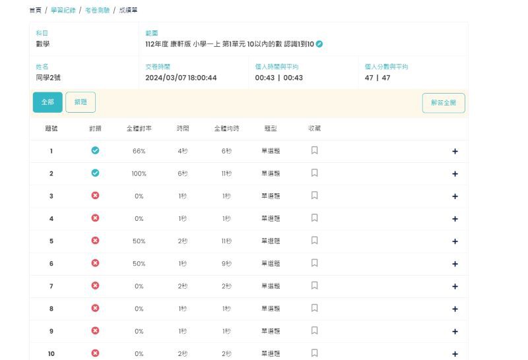Save question 6 using its bookmark icon
The image size is (528, 360).
click(x=314, y=263)
